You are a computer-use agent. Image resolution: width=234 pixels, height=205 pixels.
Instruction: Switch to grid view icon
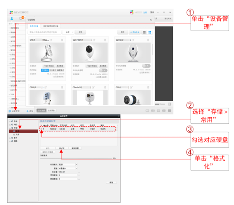click(x=150, y=32)
